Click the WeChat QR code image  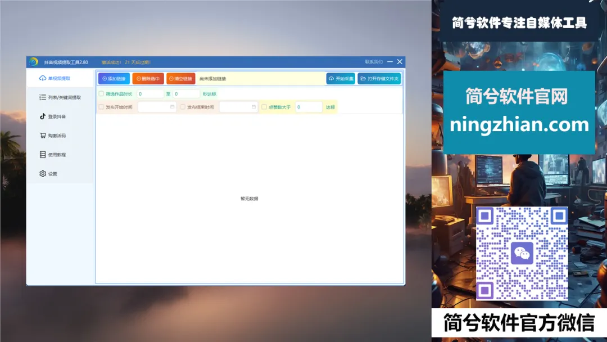(522, 253)
